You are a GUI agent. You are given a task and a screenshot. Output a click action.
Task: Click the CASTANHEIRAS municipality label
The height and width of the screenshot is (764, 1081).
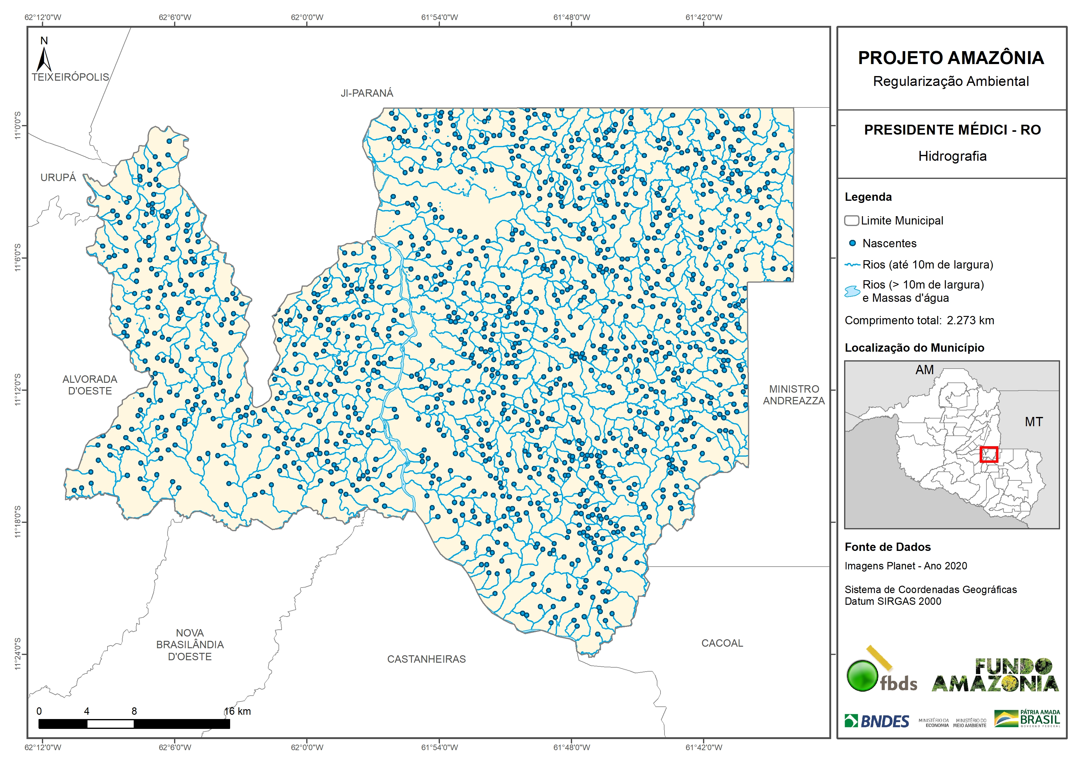(426, 659)
